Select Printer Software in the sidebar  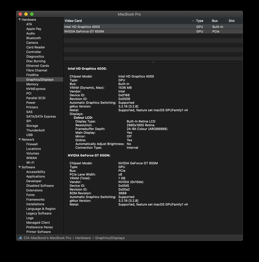[39, 232]
